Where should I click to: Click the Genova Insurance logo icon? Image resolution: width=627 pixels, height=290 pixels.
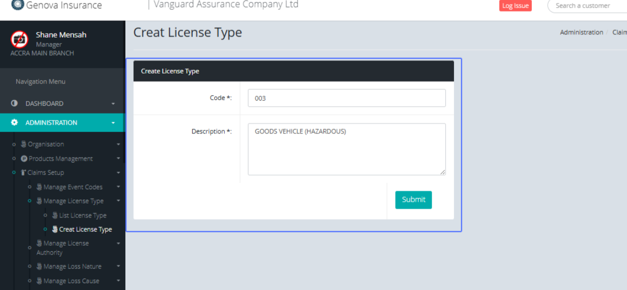(x=17, y=5)
